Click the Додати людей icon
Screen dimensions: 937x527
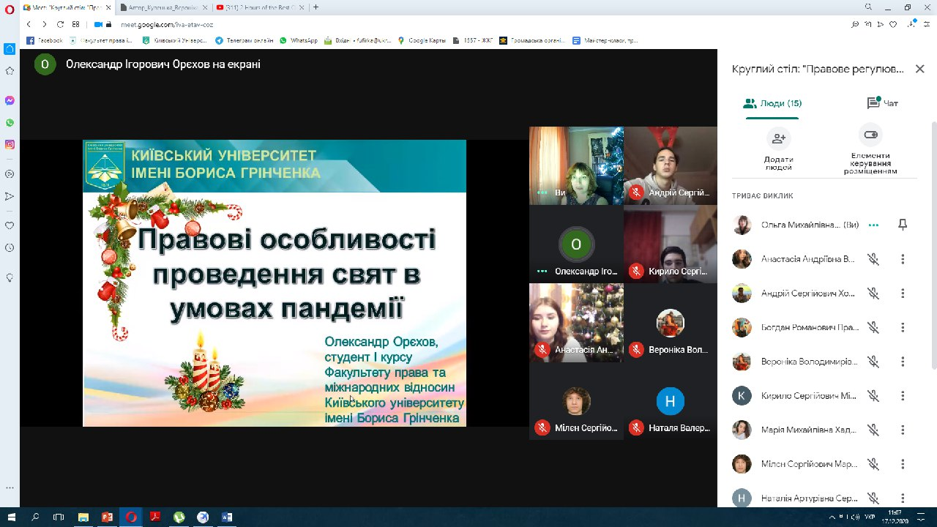click(778, 138)
